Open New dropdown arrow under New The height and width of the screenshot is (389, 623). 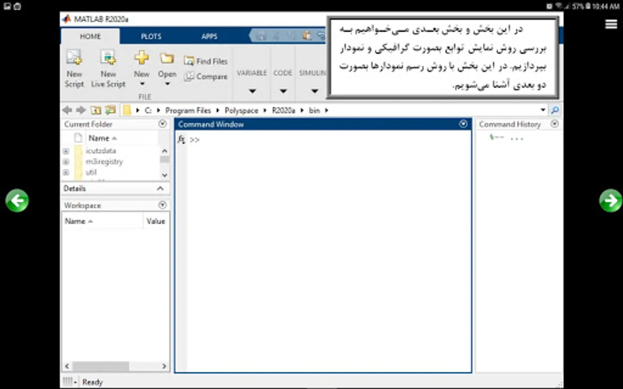click(x=142, y=84)
